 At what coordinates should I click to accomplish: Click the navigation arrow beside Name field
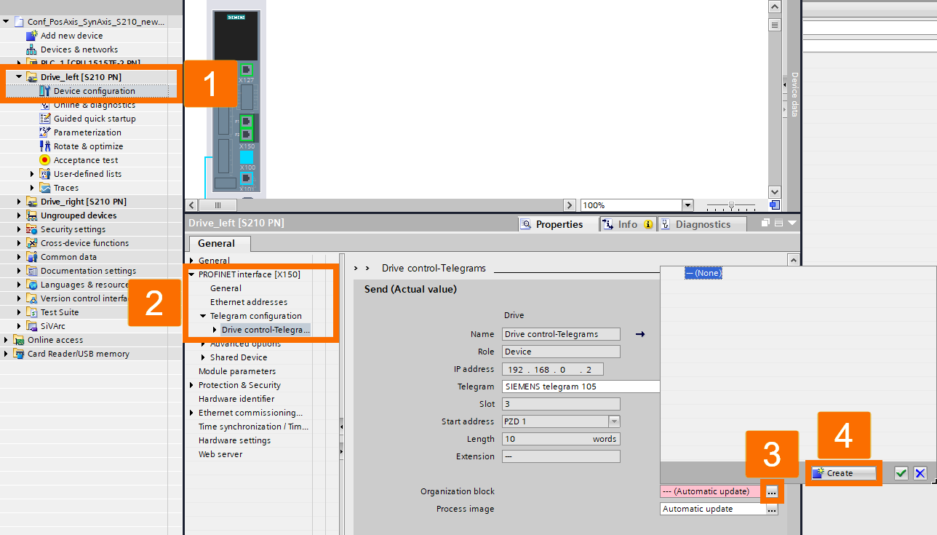[640, 334]
